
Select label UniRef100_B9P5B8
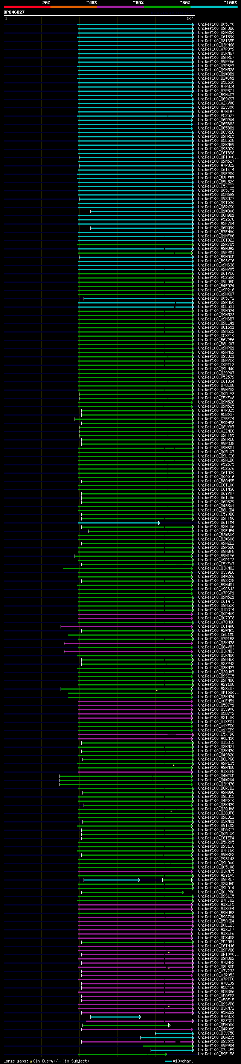[216, 547]
